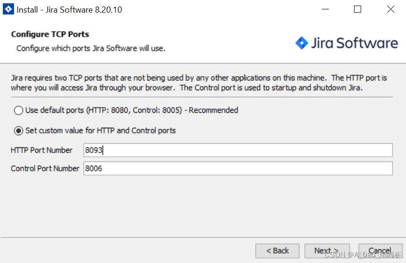Select Set custom value for ports option
This screenshot has width=406, height=263.
click(18, 131)
